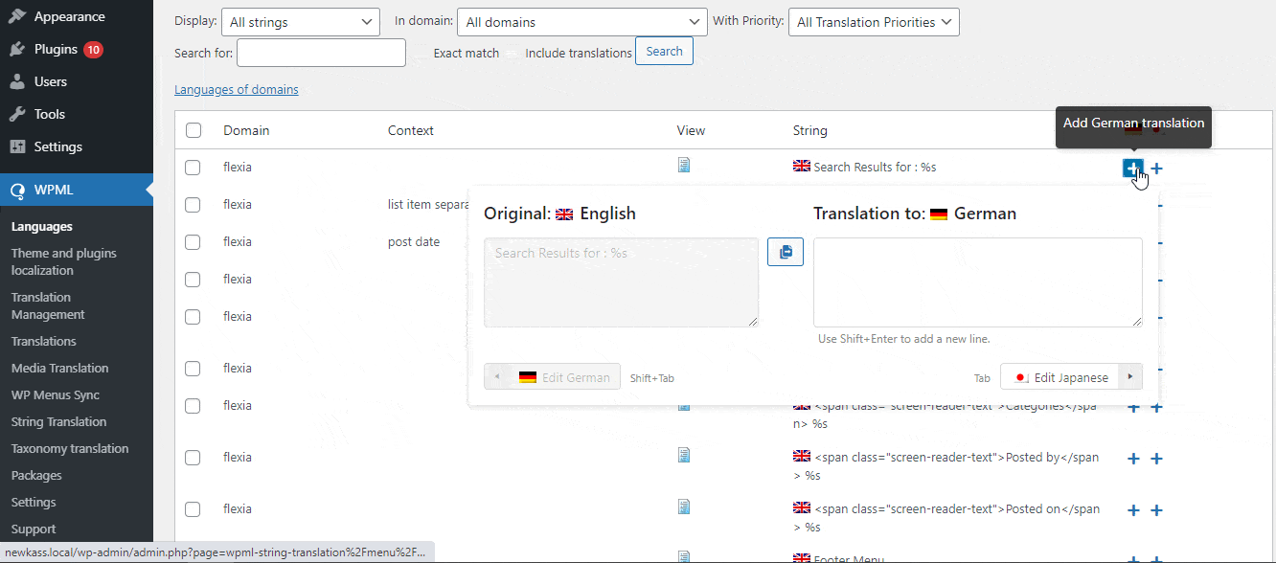Click the View column header
Screen dimensions: 1276x563
click(x=691, y=130)
